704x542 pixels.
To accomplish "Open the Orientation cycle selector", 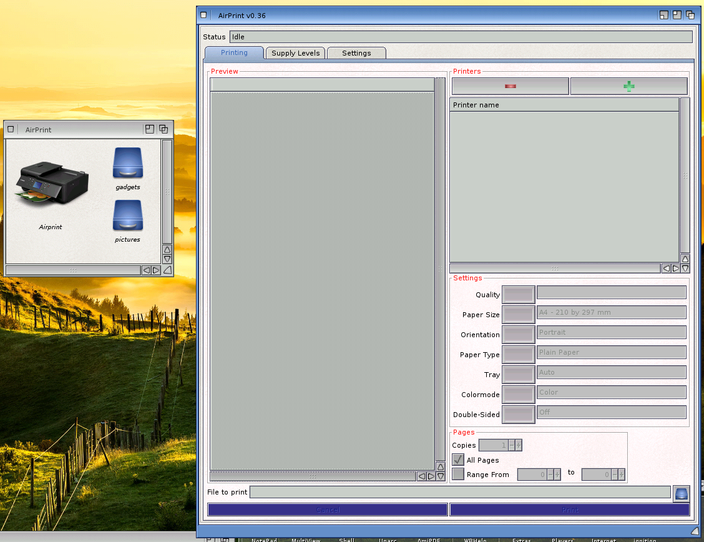I will [x=519, y=335].
